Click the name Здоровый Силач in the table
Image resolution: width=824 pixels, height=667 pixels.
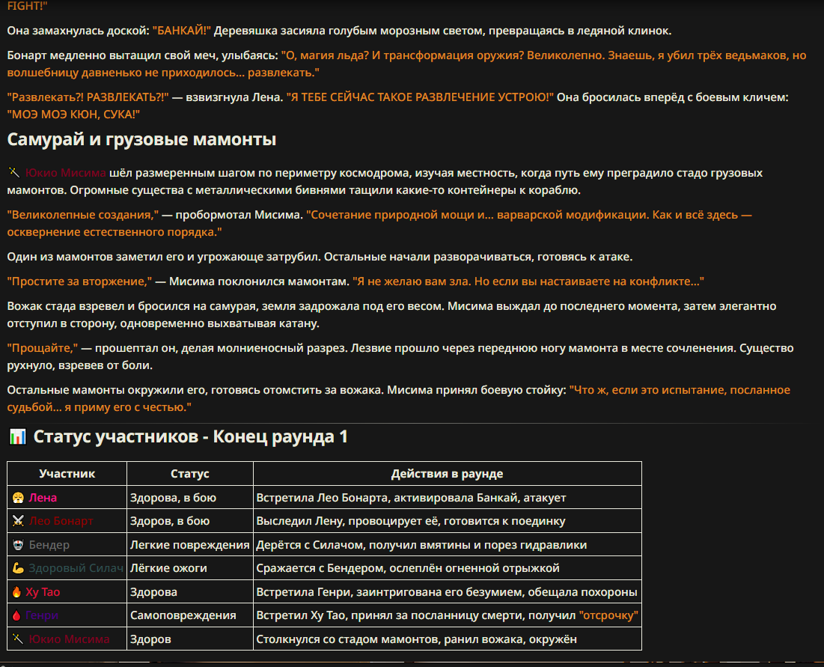pyautogui.click(x=76, y=568)
